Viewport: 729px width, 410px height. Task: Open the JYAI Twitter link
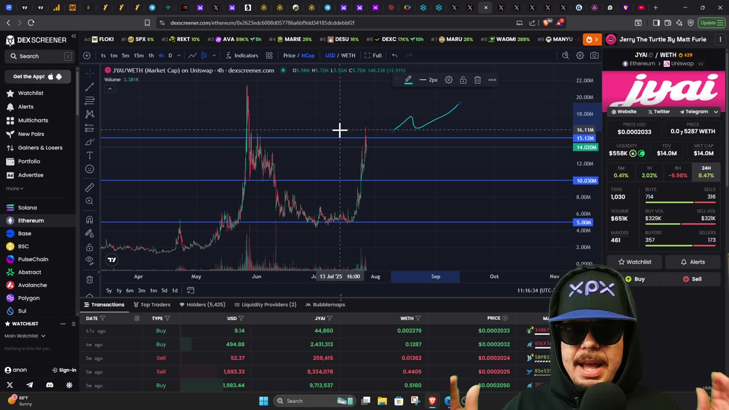(658, 112)
